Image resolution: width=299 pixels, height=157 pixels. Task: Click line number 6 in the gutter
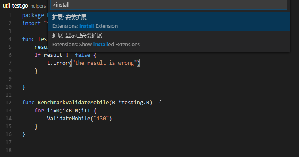(x=10, y=55)
